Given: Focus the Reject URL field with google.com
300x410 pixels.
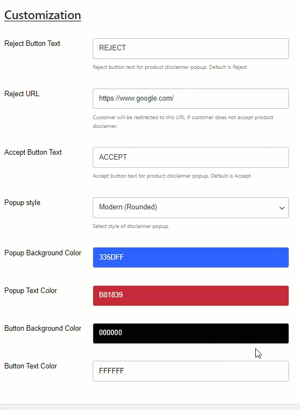Looking at the screenshot, I should pos(191,98).
